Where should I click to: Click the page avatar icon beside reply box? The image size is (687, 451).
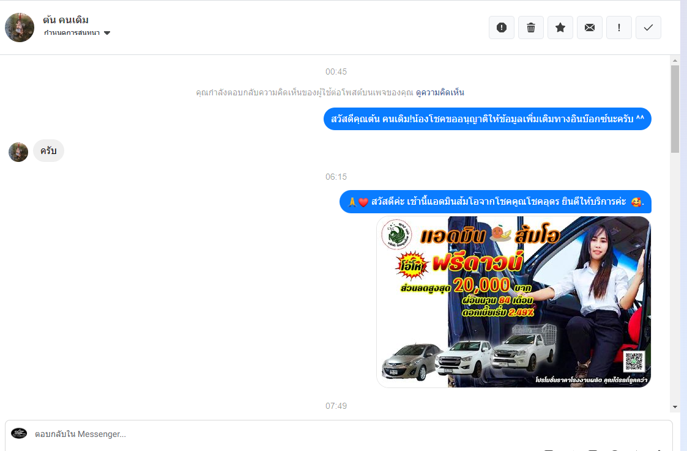[19, 433]
